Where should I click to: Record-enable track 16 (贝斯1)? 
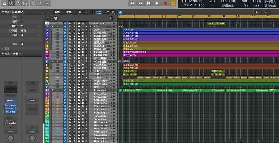(87, 71)
